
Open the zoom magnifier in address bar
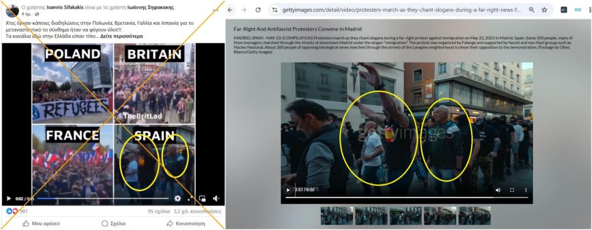[x=532, y=10]
